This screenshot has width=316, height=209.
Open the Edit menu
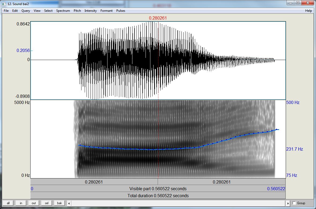pyautogui.click(x=15, y=11)
